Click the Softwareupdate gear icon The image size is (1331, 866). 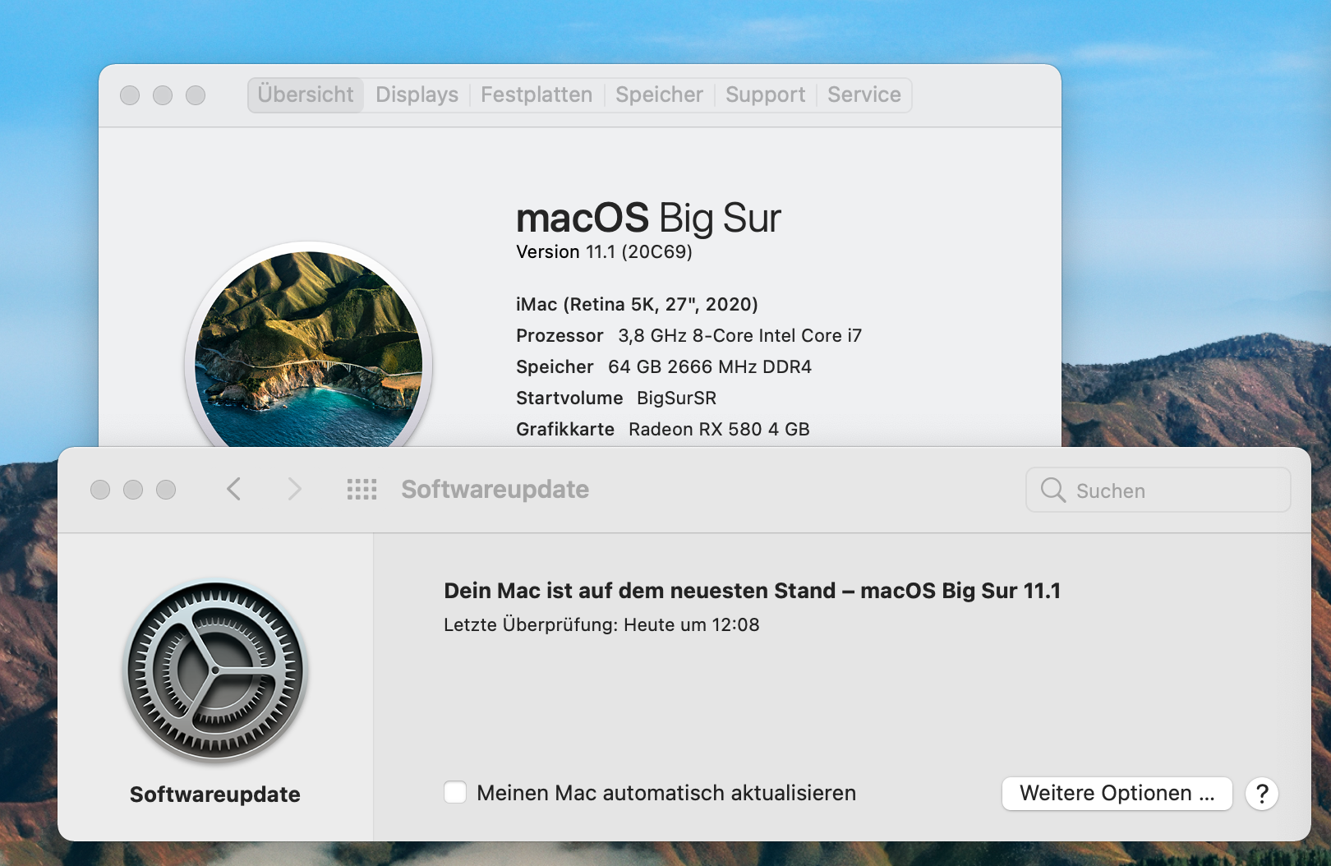pyautogui.click(x=215, y=672)
